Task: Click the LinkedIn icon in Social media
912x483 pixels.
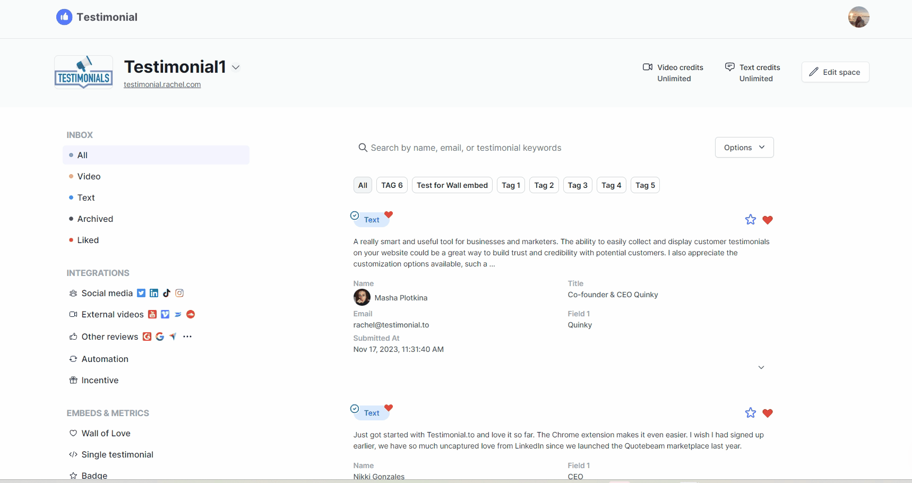Action: point(154,293)
